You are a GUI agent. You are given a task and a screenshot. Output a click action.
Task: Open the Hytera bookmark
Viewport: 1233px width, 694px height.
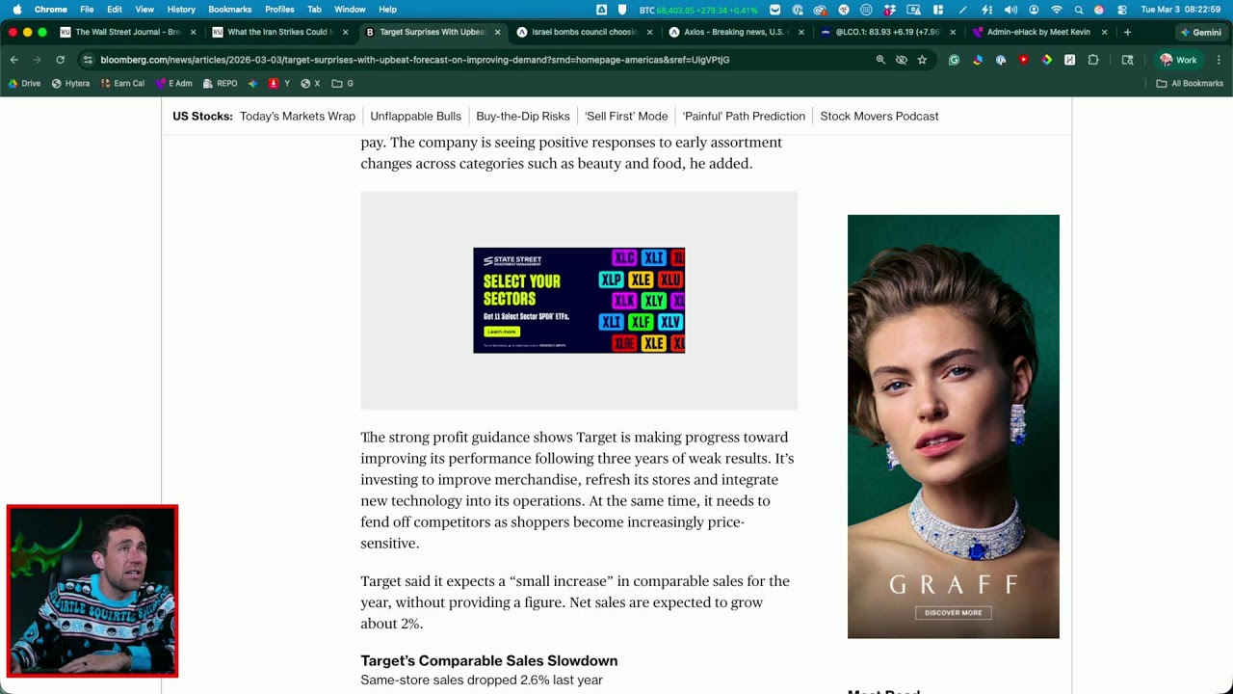click(71, 84)
